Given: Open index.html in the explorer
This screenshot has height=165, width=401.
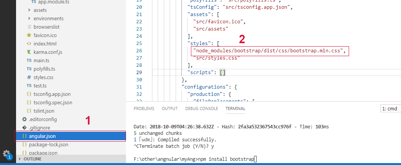Looking at the screenshot, I should pyautogui.click(x=45, y=44).
